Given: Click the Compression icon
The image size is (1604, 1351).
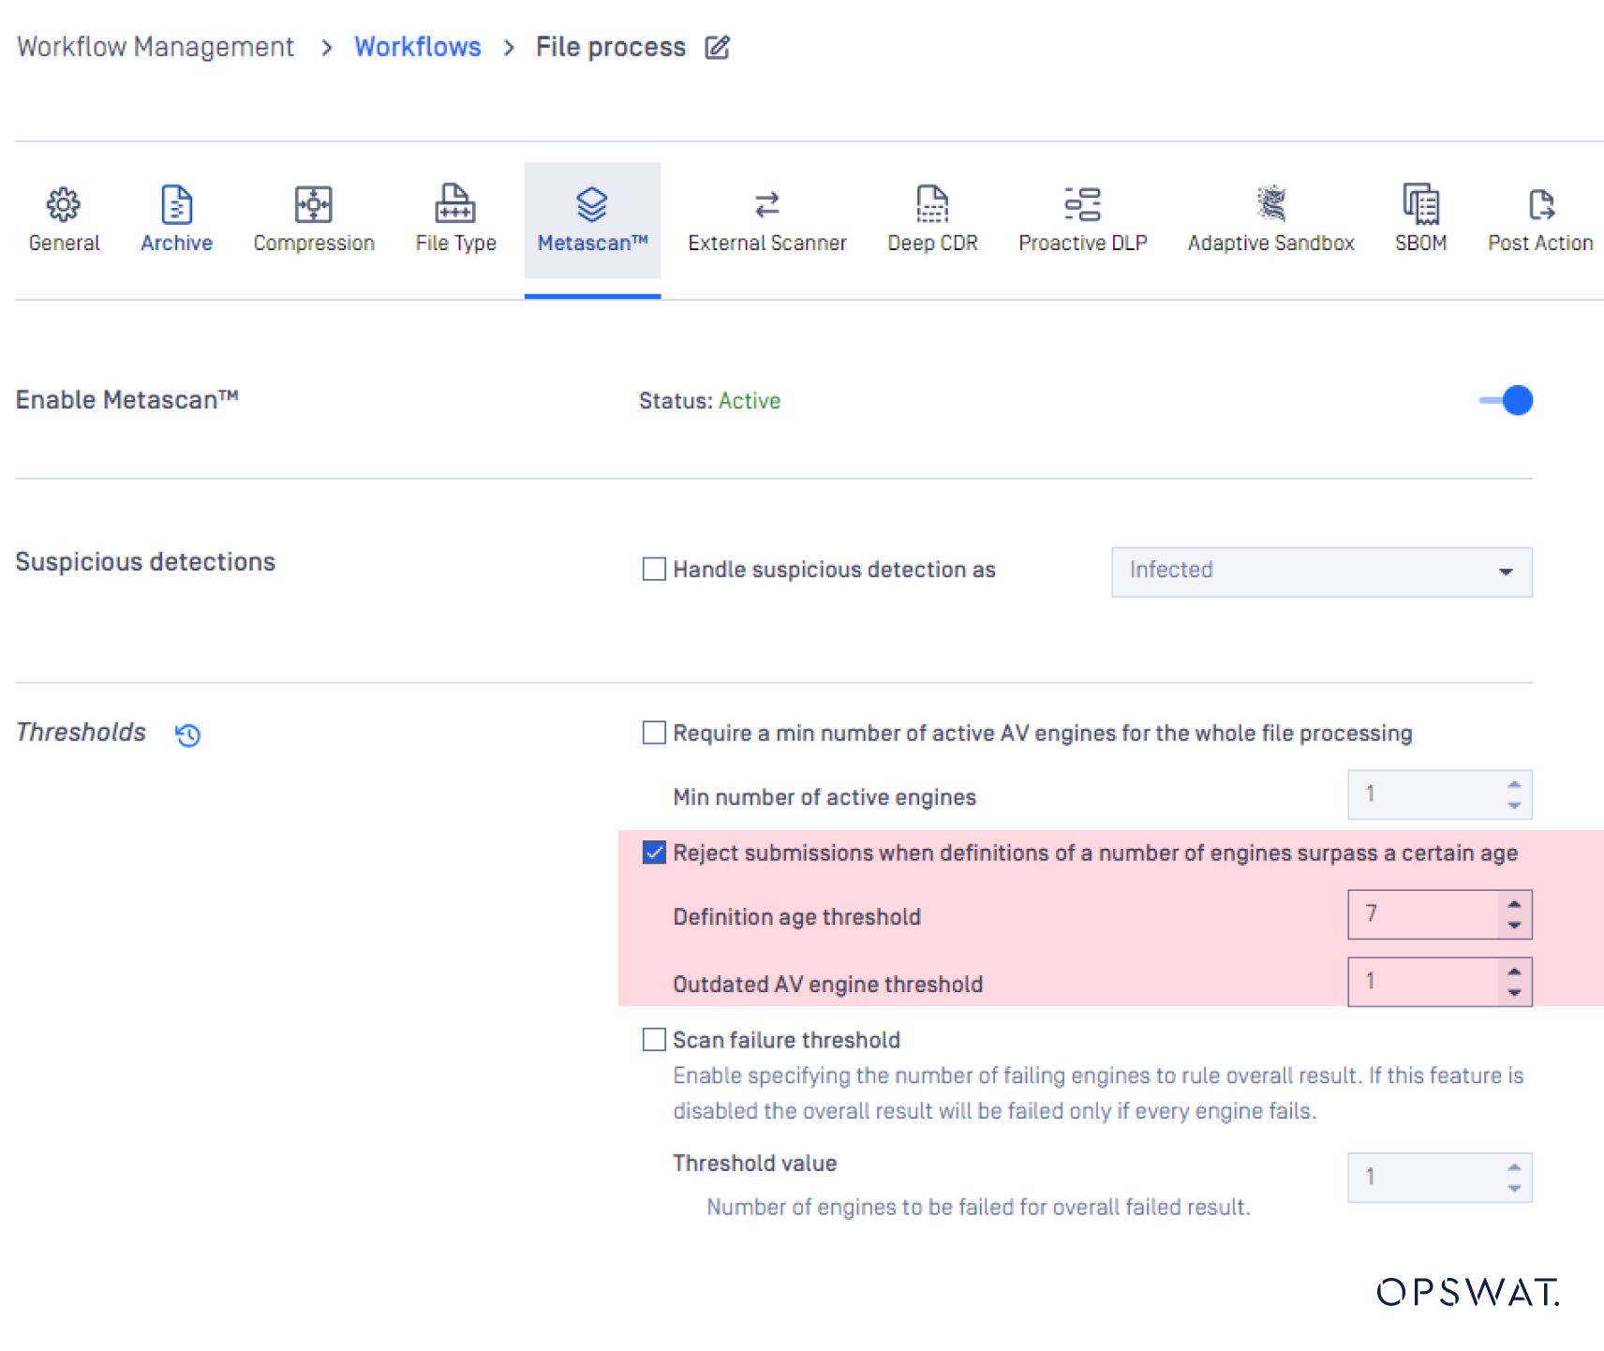Looking at the screenshot, I should click(x=313, y=204).
